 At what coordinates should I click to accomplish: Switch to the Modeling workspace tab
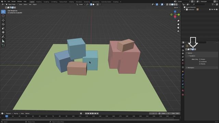(39, 2)
